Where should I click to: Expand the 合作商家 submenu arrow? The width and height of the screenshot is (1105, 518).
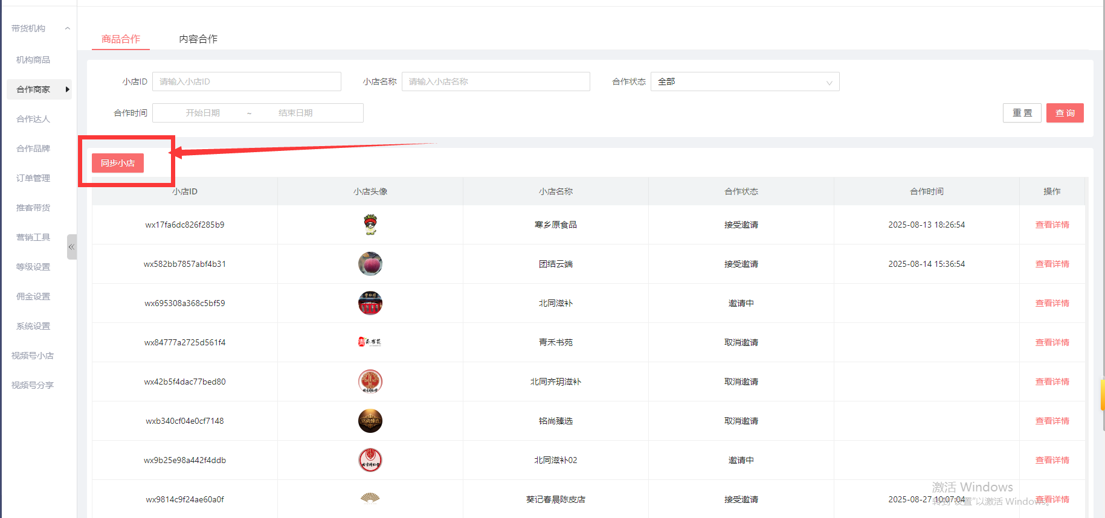point(67,89)
